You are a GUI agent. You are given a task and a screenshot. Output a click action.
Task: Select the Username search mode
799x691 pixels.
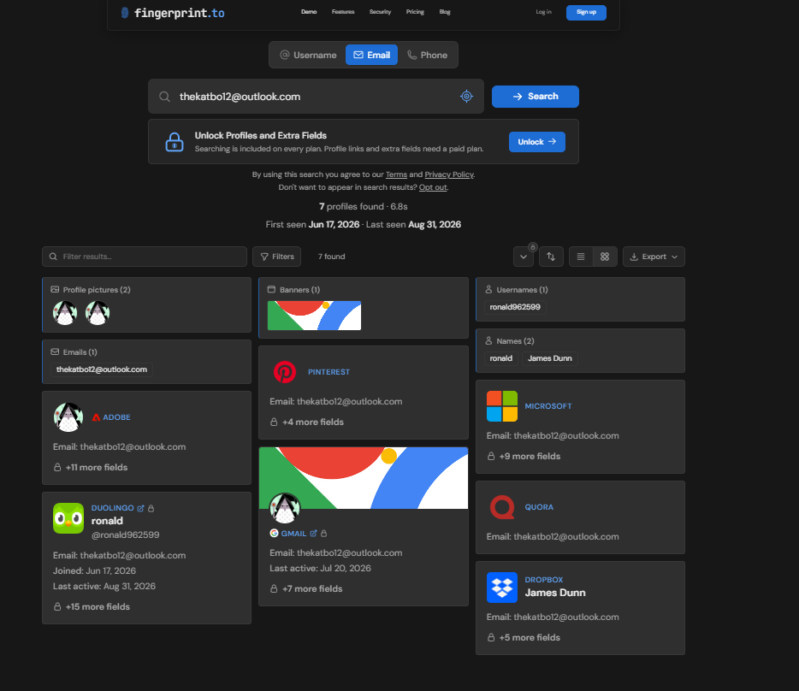[x=308, y=55]
